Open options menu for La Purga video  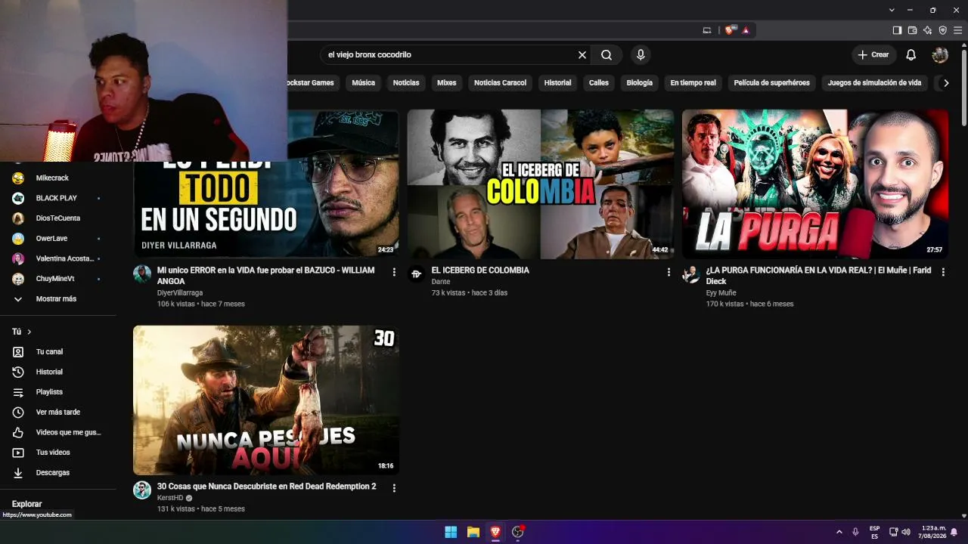click(x=943, y=272)
